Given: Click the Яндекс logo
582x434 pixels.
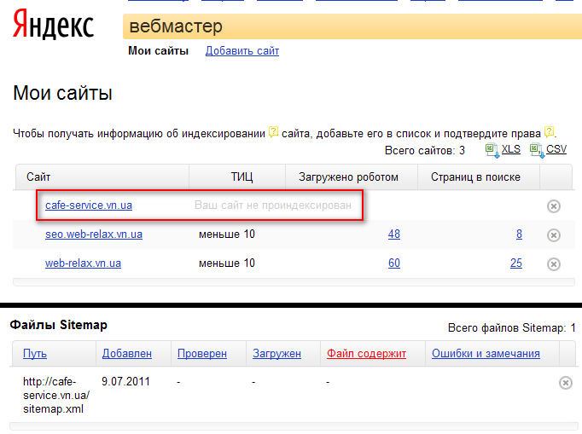Looking at the screenshot, I should pos(53,25).
